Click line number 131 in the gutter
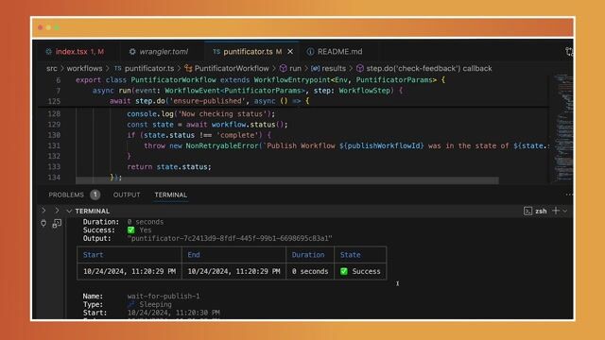The width and height of the screenshot is (605, 340). pyautogui.click(x=54, y=145)
